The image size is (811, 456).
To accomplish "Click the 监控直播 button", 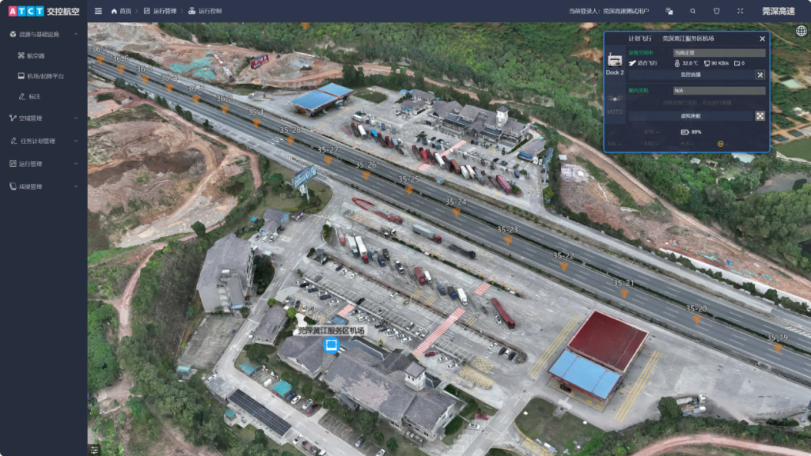I will coord(690,75).
